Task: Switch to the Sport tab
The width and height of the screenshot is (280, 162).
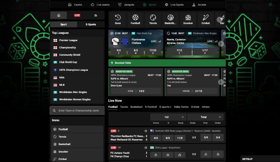Action: [x=64, y=24]
